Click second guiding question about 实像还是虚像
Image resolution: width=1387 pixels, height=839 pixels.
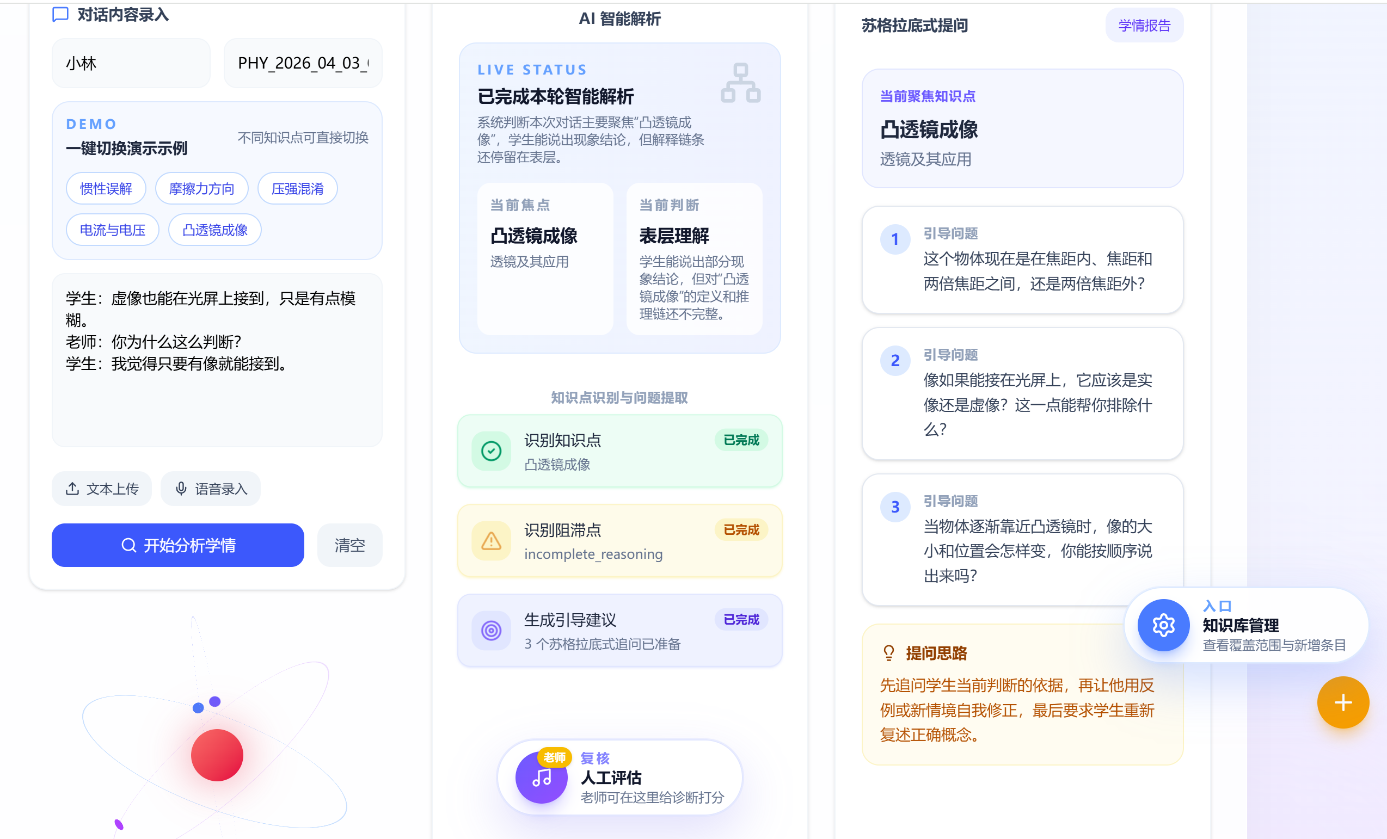pos(1022,394)
